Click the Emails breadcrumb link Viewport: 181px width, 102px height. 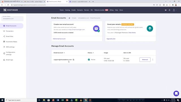(74, 18)
